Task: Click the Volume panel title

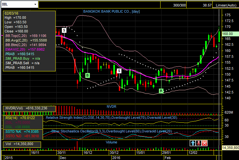Action: (x=111, y=142)
